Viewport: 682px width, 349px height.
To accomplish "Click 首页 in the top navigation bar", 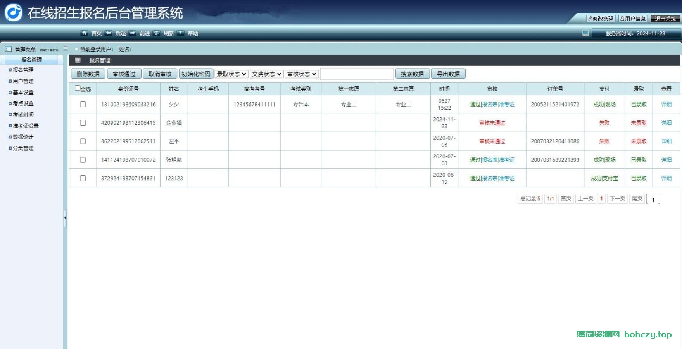I will tap(97, 33).
